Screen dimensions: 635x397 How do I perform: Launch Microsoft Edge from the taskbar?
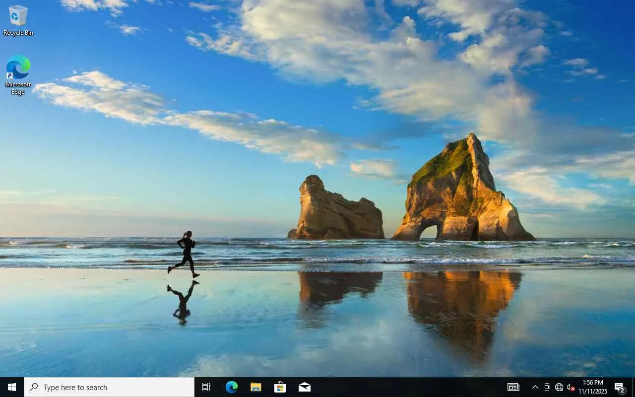232,387
